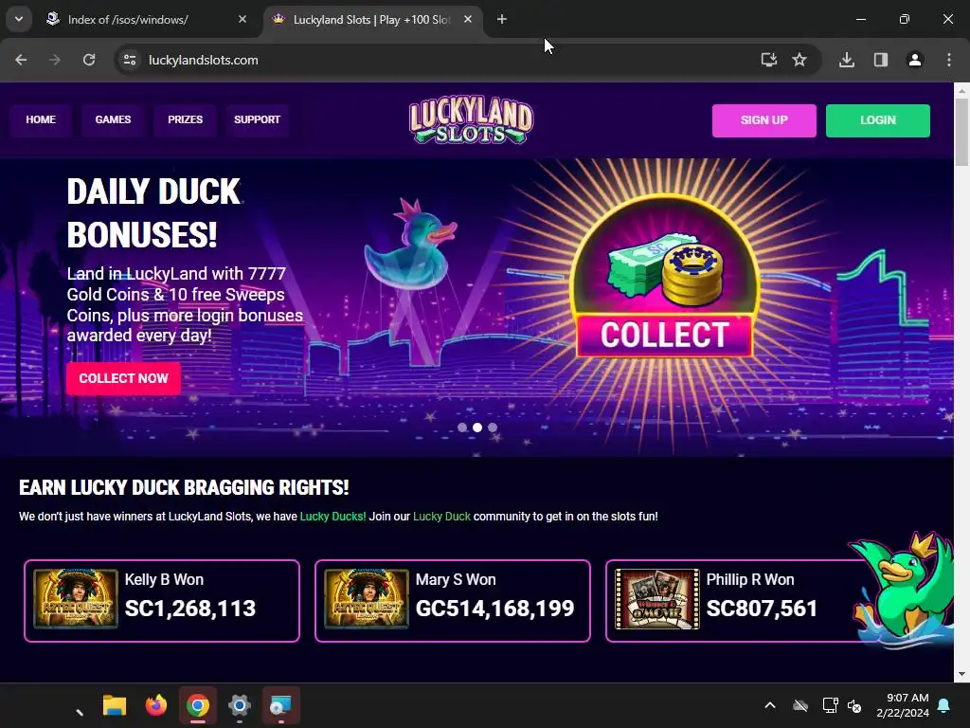Image resolution: width=970 pixels, height=728 pixels.
Task: Open Phillip R's movie game thumbnail
Action: coord(657,599)
